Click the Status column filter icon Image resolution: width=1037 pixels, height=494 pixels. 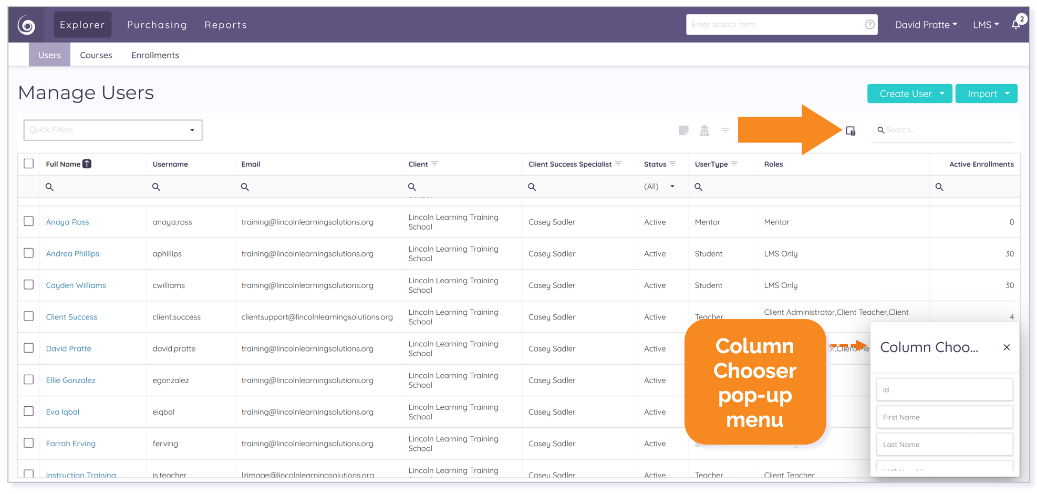coord(673,164)
